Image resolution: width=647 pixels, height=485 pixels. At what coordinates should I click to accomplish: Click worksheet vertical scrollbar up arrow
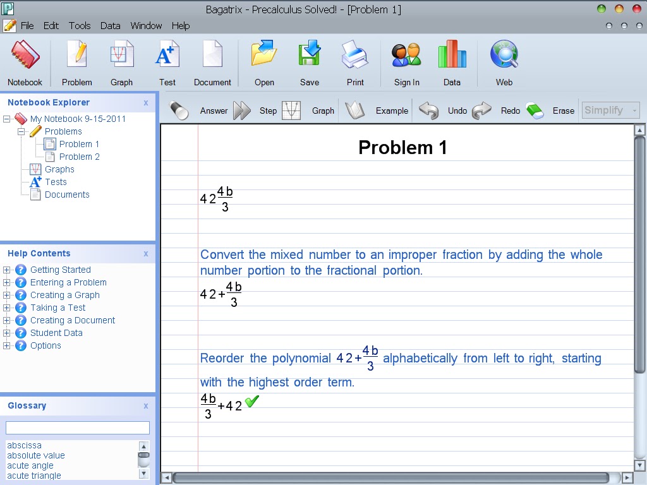tap(639, 130)
